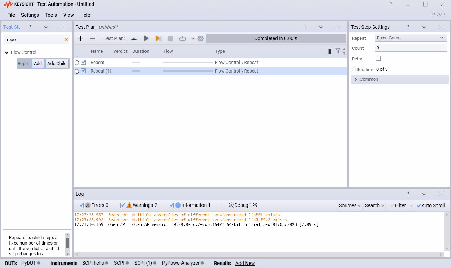451x268 pixels.
Task: Click the Add New instrument link
Action: click(x=245, y=263)
